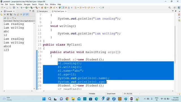Open the External Tools dropdown arrow
This screenshot has height=102, width=181.
click(x=39, y=8)
